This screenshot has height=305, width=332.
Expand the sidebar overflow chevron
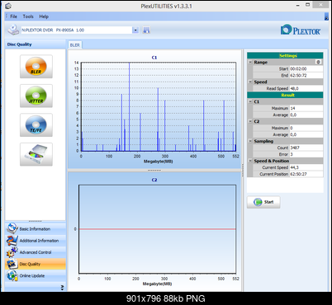point(62,288)
